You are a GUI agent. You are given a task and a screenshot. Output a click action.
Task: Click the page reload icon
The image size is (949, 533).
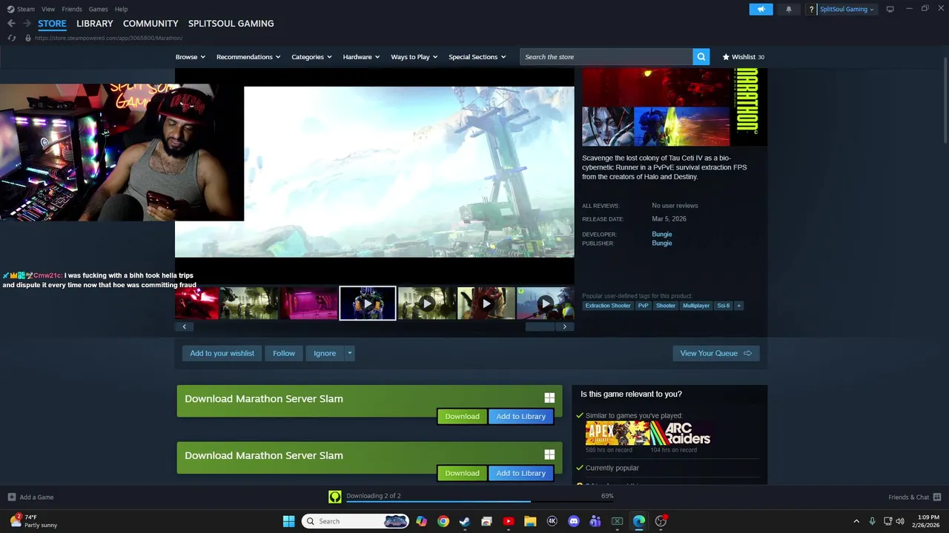click(12, 38)
